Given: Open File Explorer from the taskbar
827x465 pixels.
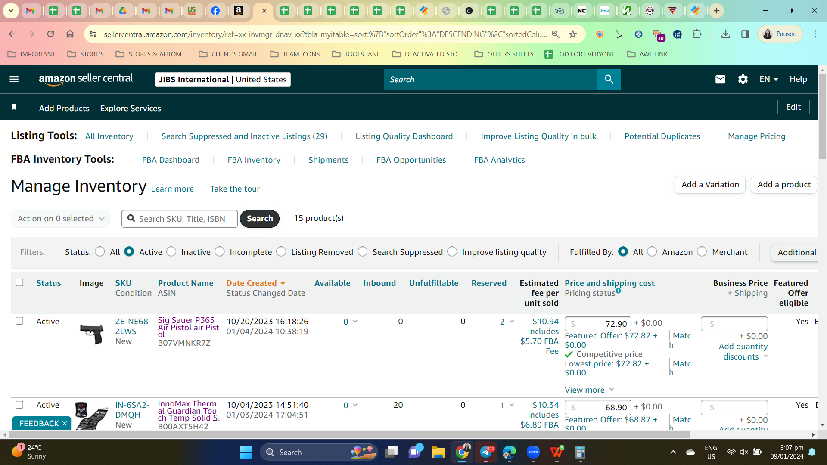Looking at the screenshot, I should [x=438, y=452].
